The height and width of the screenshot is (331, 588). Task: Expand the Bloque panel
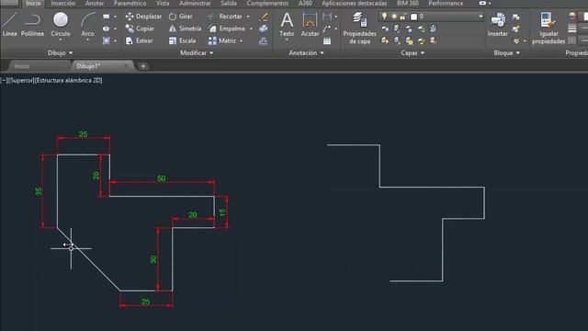pos(506,53)
